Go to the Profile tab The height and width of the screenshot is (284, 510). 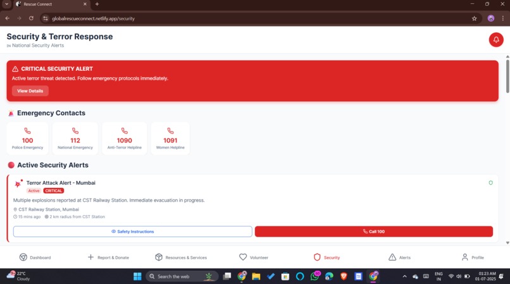[x=473, y=257]
